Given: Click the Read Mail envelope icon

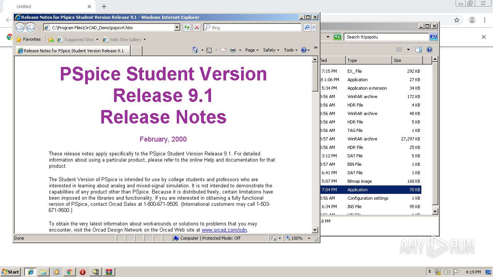Looking at the screenshot, I should 223,50.
